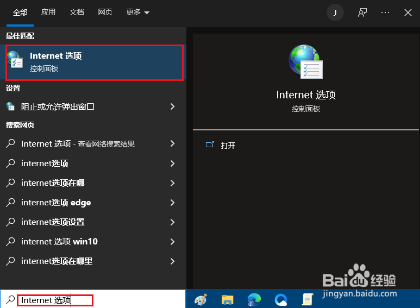Select internet 选项 win10 suggestion
The image size is (420, 308).
tap(93, 242)
